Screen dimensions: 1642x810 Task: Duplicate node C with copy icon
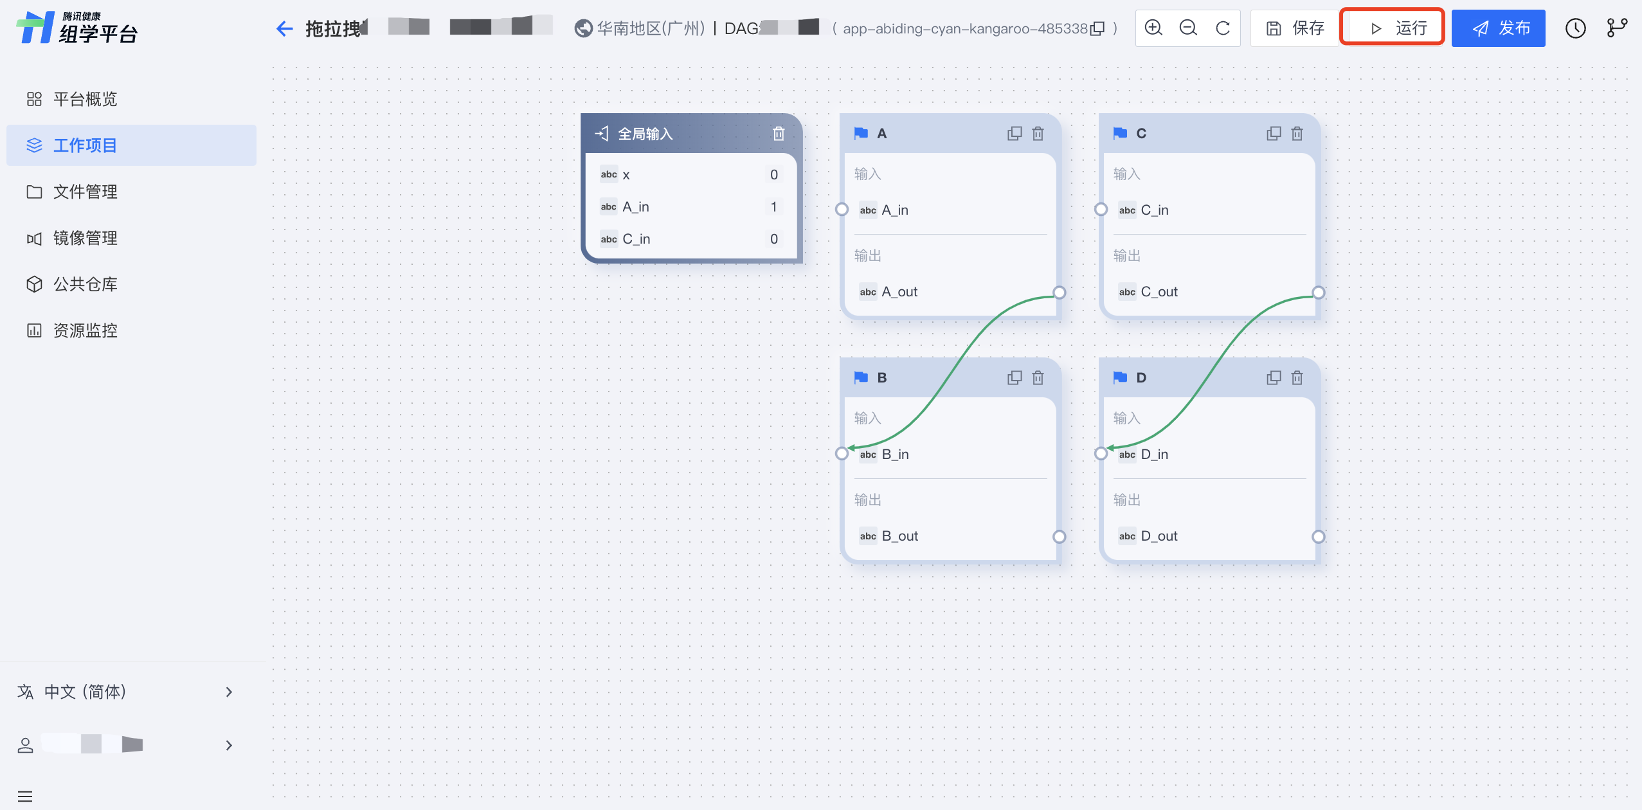[1273, 134]
